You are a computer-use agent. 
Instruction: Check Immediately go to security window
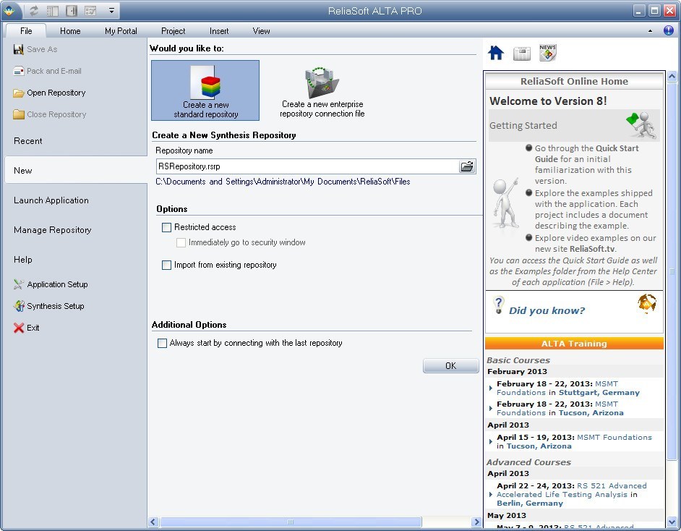(181, 242)
